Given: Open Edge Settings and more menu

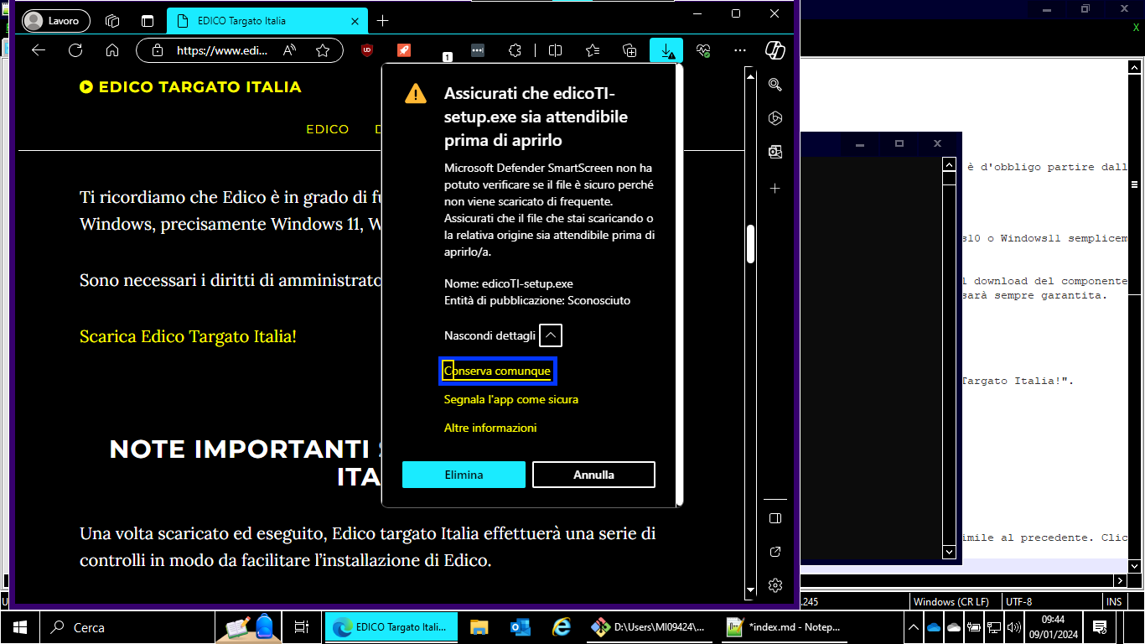Looking at the screenshot, I should coord(739,50).
